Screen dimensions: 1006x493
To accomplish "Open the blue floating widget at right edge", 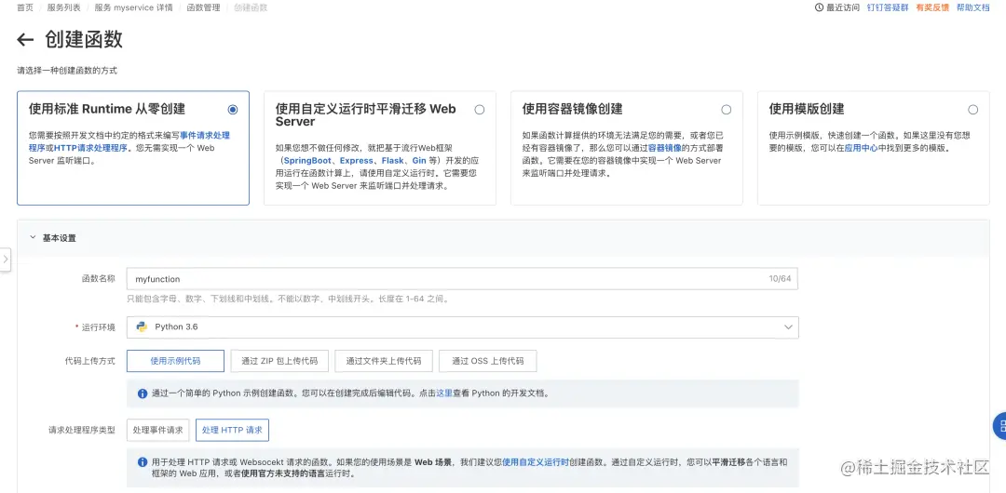I will coord(999,426).
